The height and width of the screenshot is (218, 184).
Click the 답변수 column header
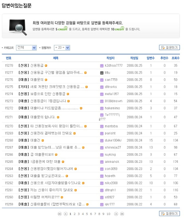pyautogui.click(x=151, y=58)
